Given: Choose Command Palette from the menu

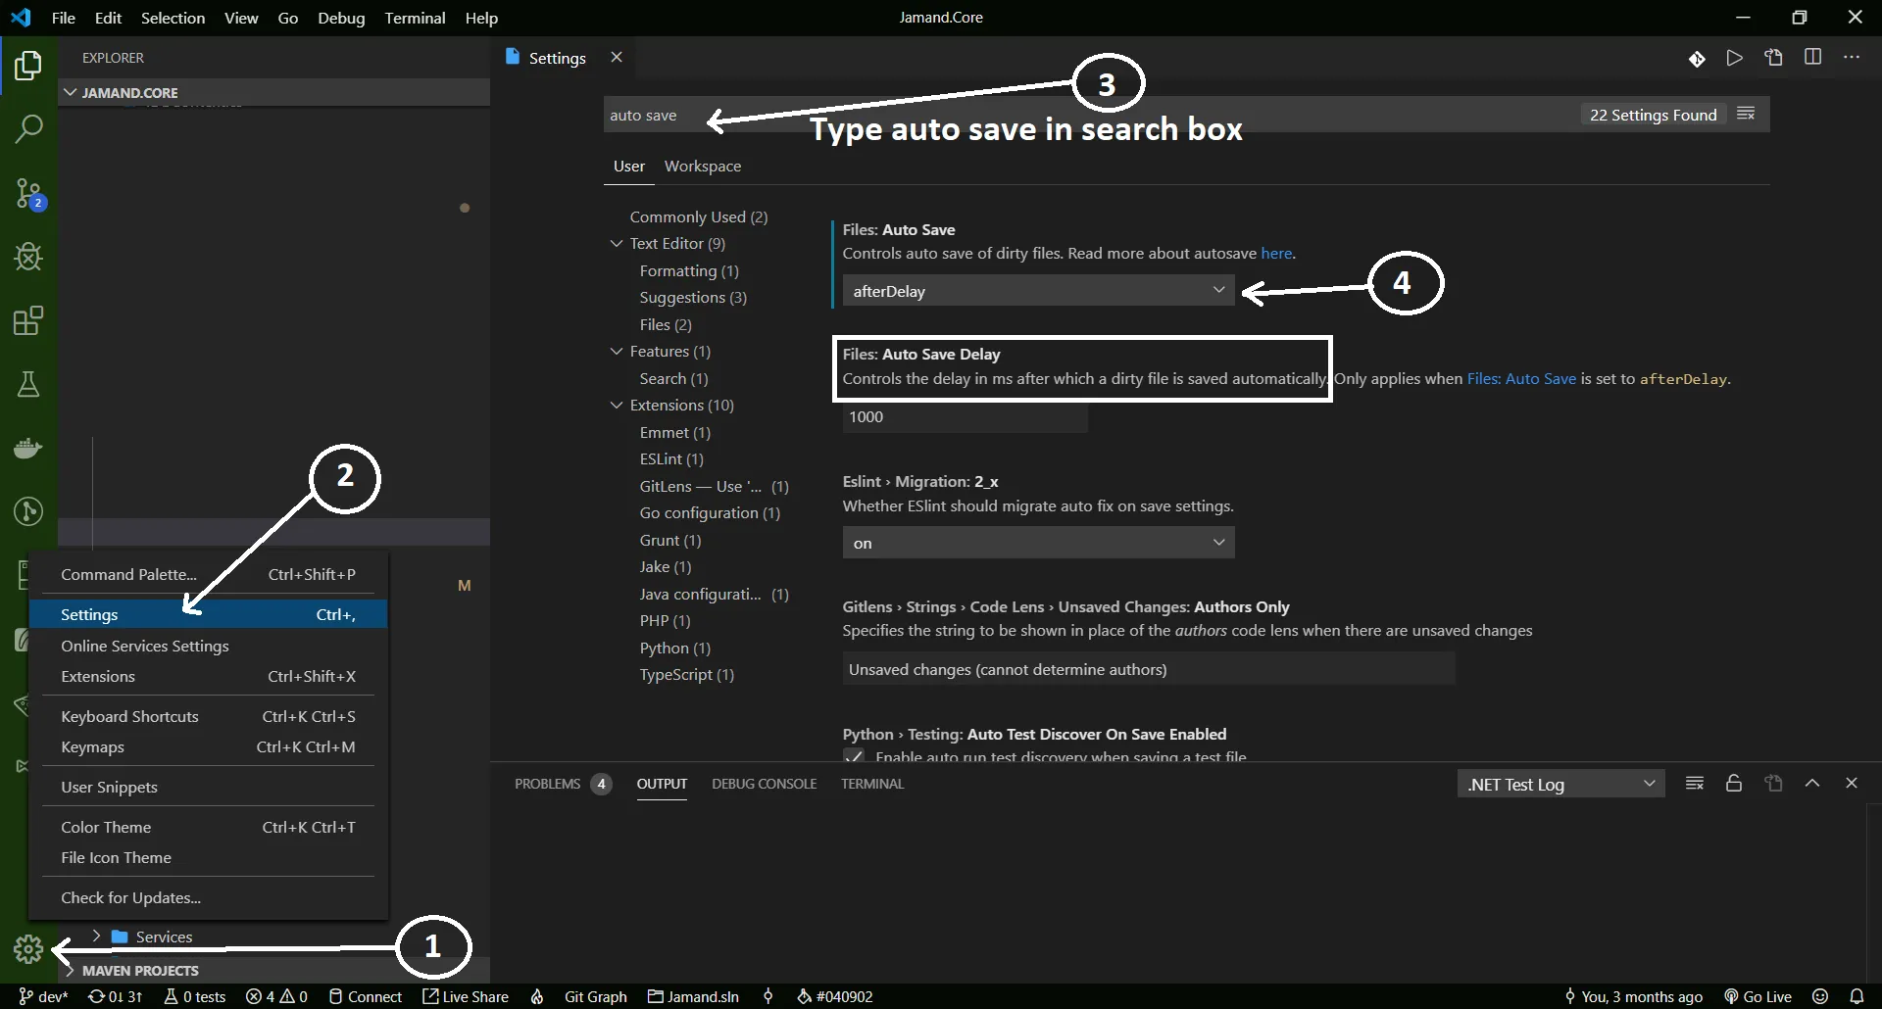Looking at the screenshot, I should [208, 574].
